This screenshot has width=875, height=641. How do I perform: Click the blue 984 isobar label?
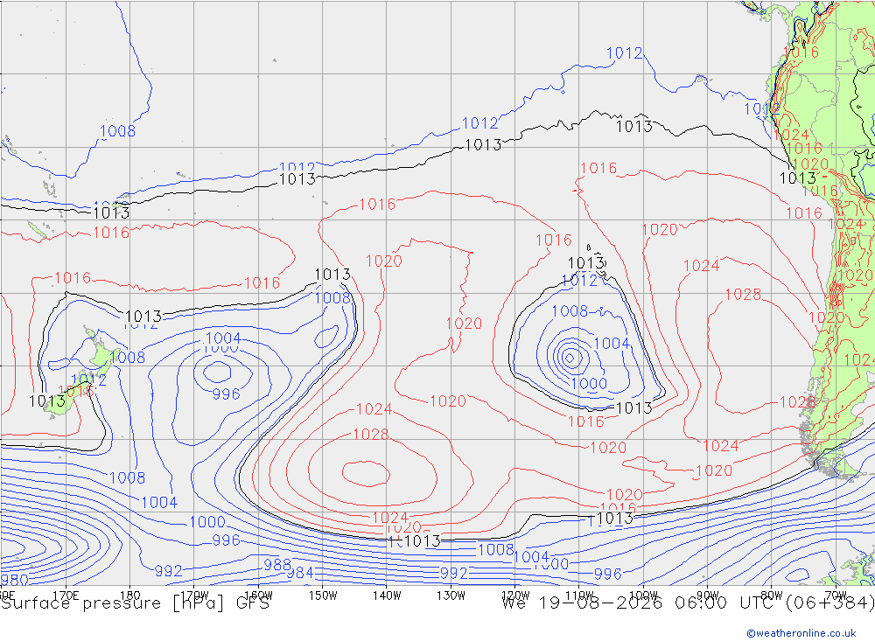pos(300,573)
